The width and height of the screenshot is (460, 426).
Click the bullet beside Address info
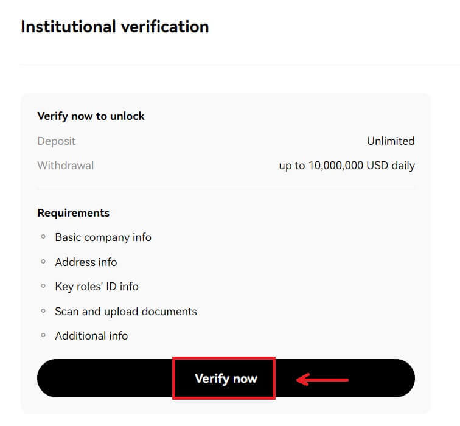43,262
